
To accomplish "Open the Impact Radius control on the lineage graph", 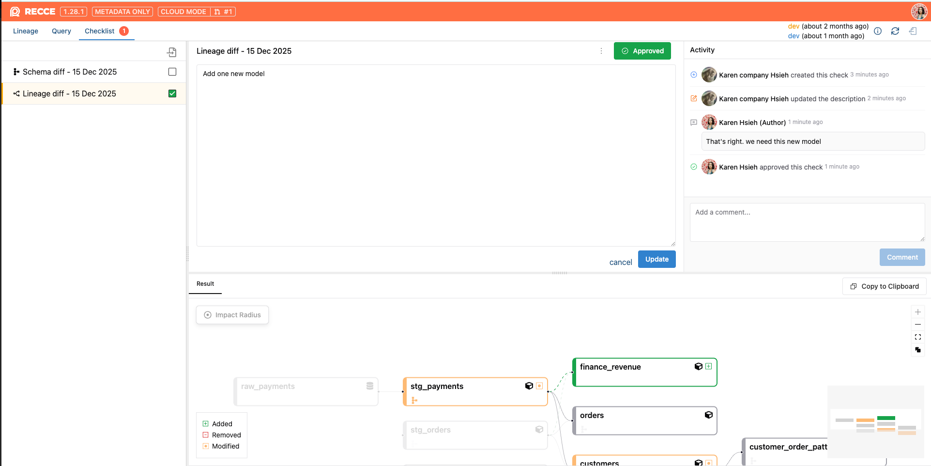I will tap(232, 314).
